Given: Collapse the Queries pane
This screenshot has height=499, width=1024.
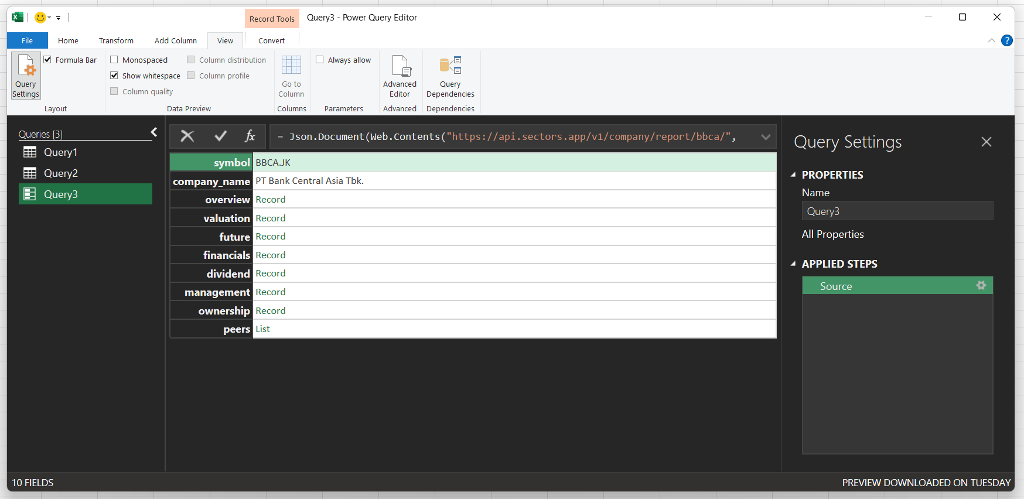Looking at the screenshot, I should [x=154, y=132].
